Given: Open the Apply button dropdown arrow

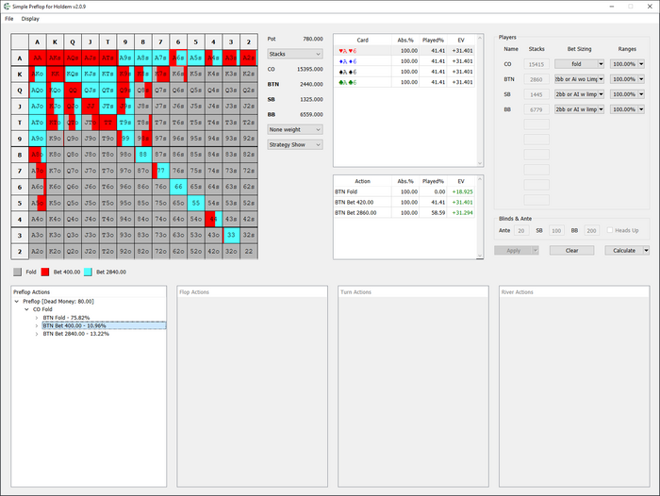Looking at the screenshot, I should 535,251.
